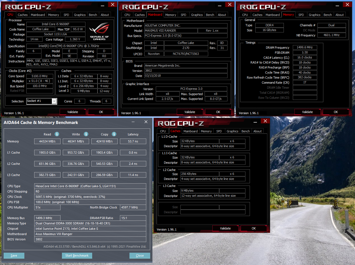Screen dimensions: 355x265
Task: Click the Core Speed 5100.0 MHz value
Action: (x=39, y=76)
